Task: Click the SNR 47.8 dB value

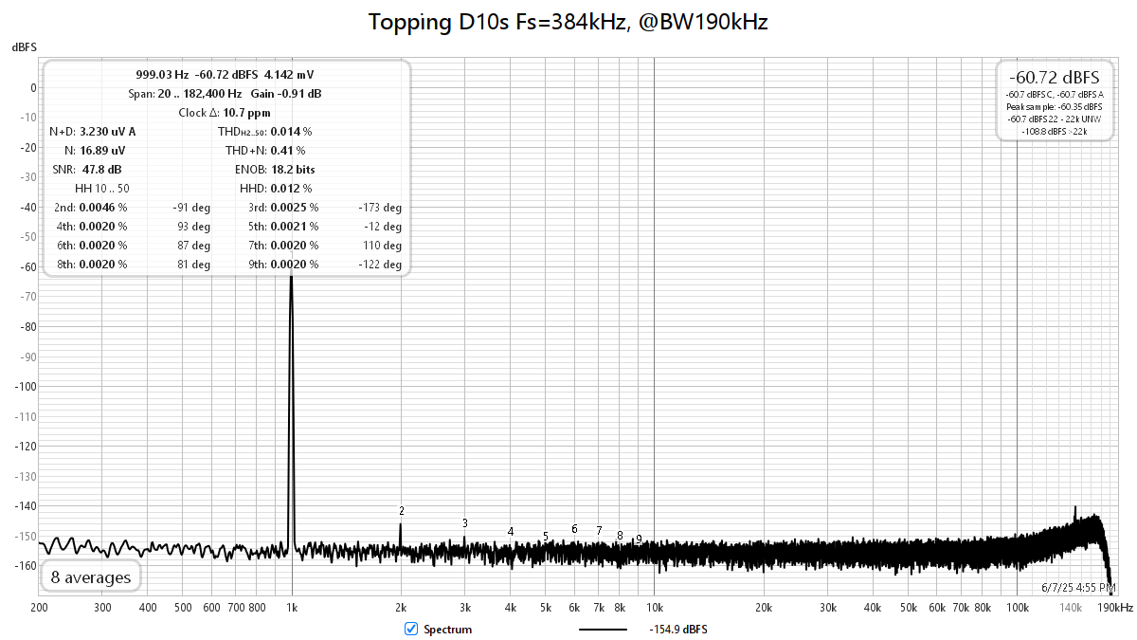Action: [x=100, y=170]
